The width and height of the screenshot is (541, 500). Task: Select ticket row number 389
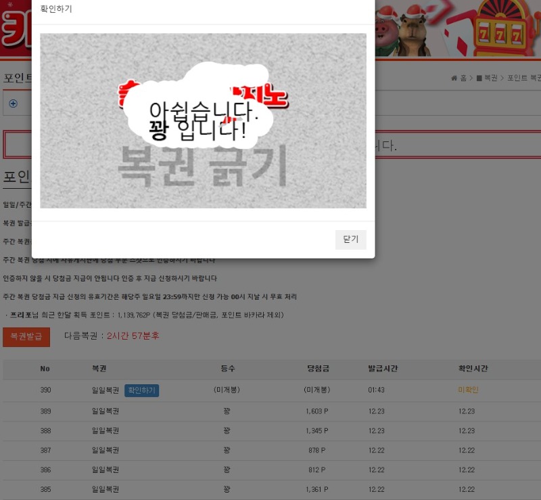45,411
